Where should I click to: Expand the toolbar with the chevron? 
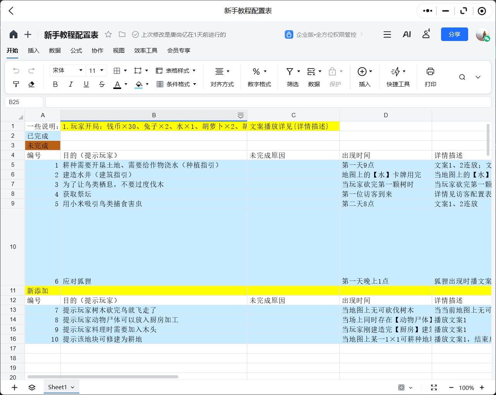(478, 77)
